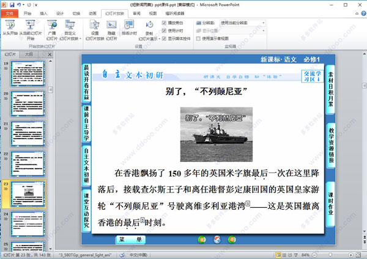Viewport: 367px width, 259px height.
Task: Fit slide to current window icon
Action: (358, 255)
